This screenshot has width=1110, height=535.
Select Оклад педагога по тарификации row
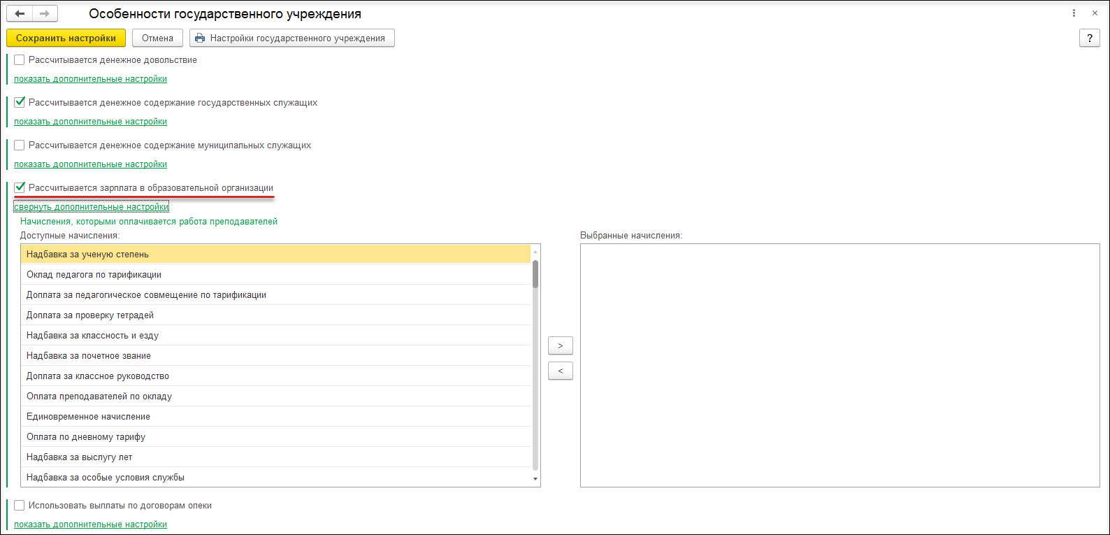pyautogui.click(x=276, y=275)
